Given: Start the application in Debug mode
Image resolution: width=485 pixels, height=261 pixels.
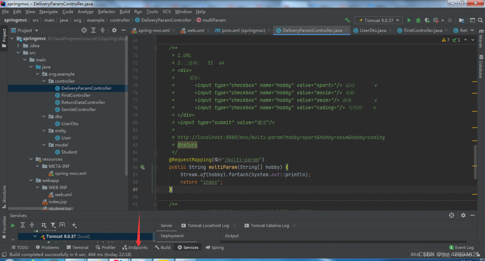Looking at the screenshot, I should point(418,20).
